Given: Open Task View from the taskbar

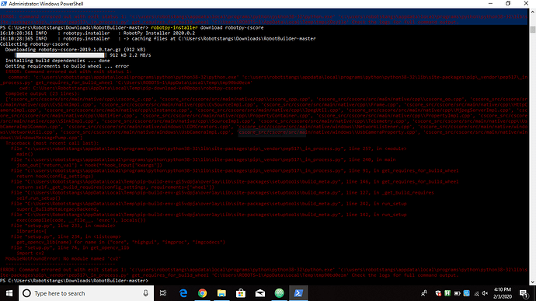Looking at the screenshot, I should [x=163, y=293].
